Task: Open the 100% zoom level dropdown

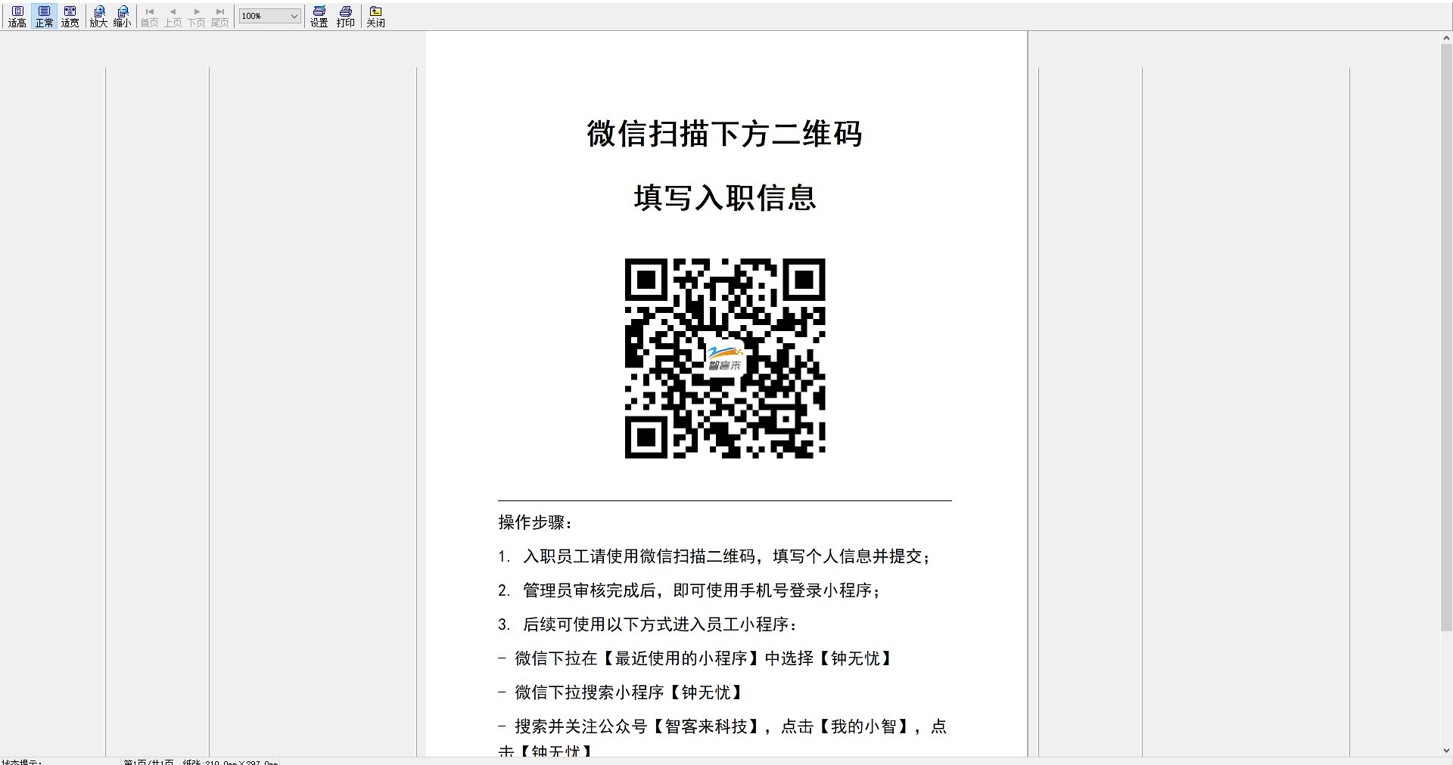Action: click(x=270, y=16)
